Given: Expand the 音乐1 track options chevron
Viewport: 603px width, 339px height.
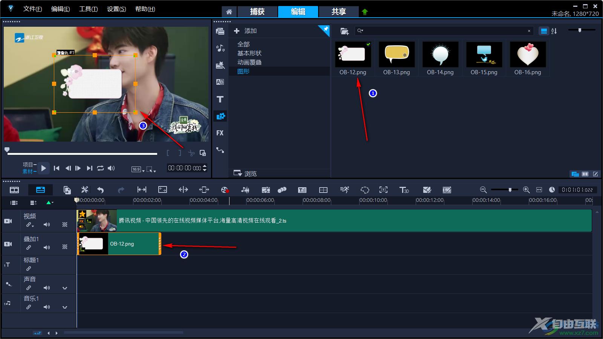Looking at the screenshot, I should tap(65, 307).
